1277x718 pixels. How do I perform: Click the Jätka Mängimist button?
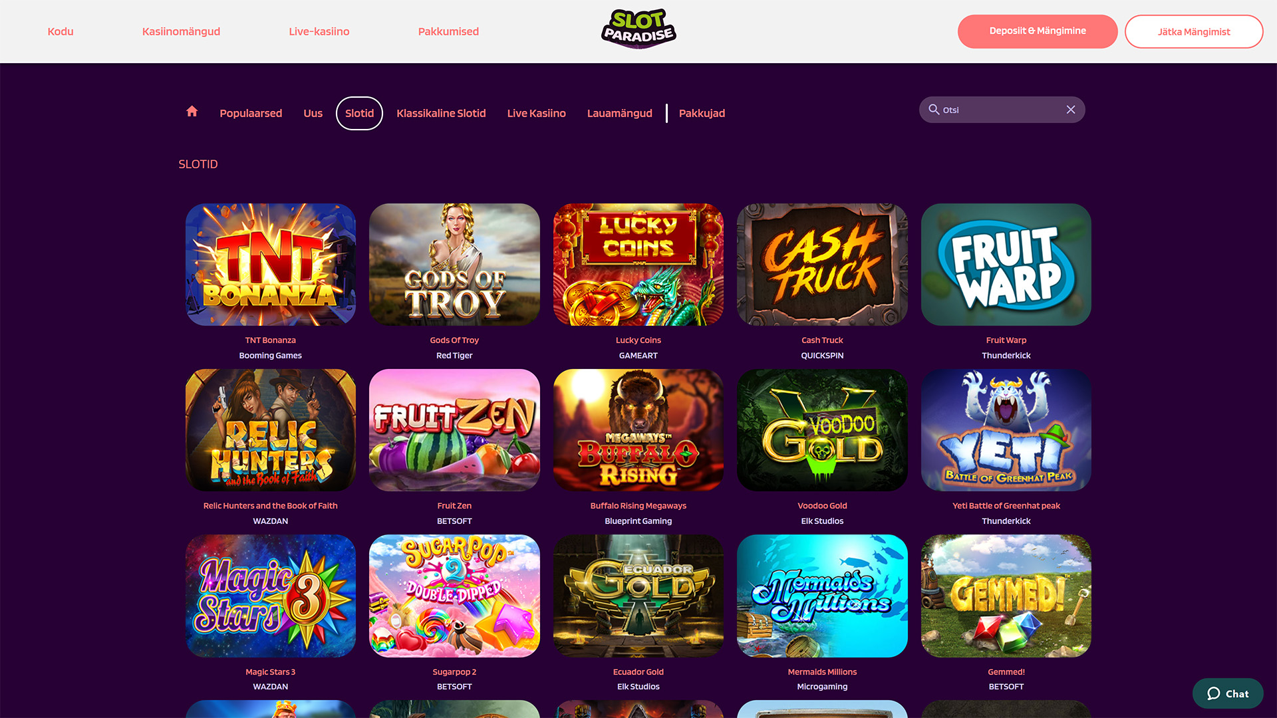(x=1194, y=31)
